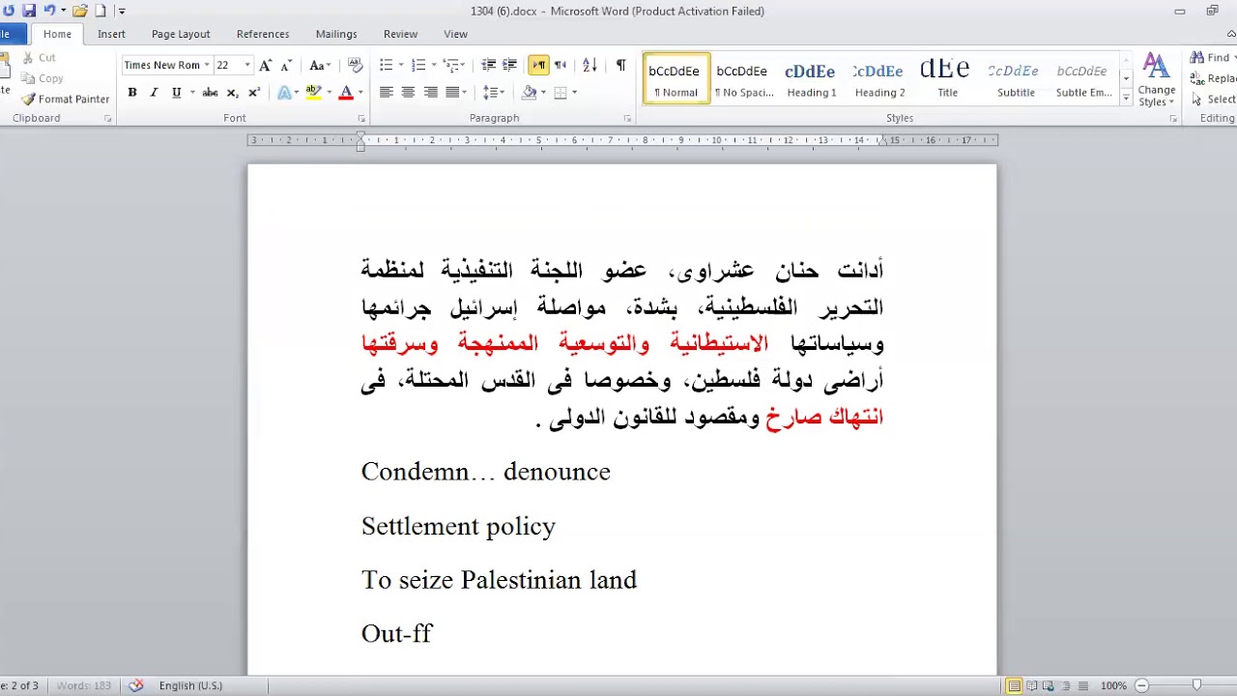Align text to the right

(x=430, y=93)
